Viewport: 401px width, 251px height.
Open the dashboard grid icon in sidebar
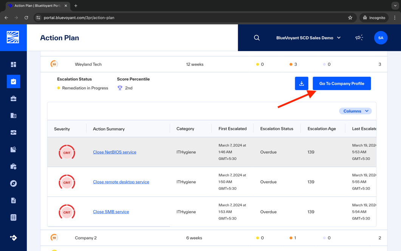click(13, 64)
